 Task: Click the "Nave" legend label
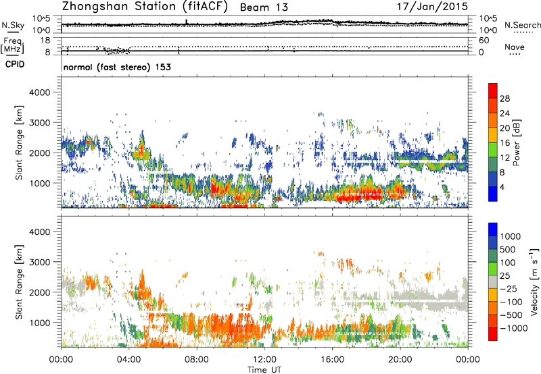515,47
